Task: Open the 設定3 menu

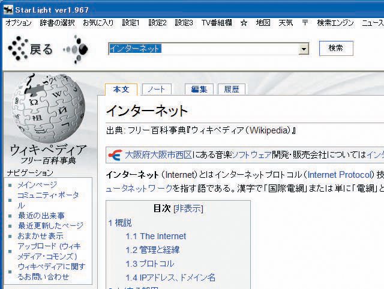Action: [x=184, y=23]
